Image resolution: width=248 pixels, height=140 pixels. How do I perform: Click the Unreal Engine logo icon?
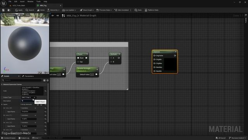tap(3, 3)
